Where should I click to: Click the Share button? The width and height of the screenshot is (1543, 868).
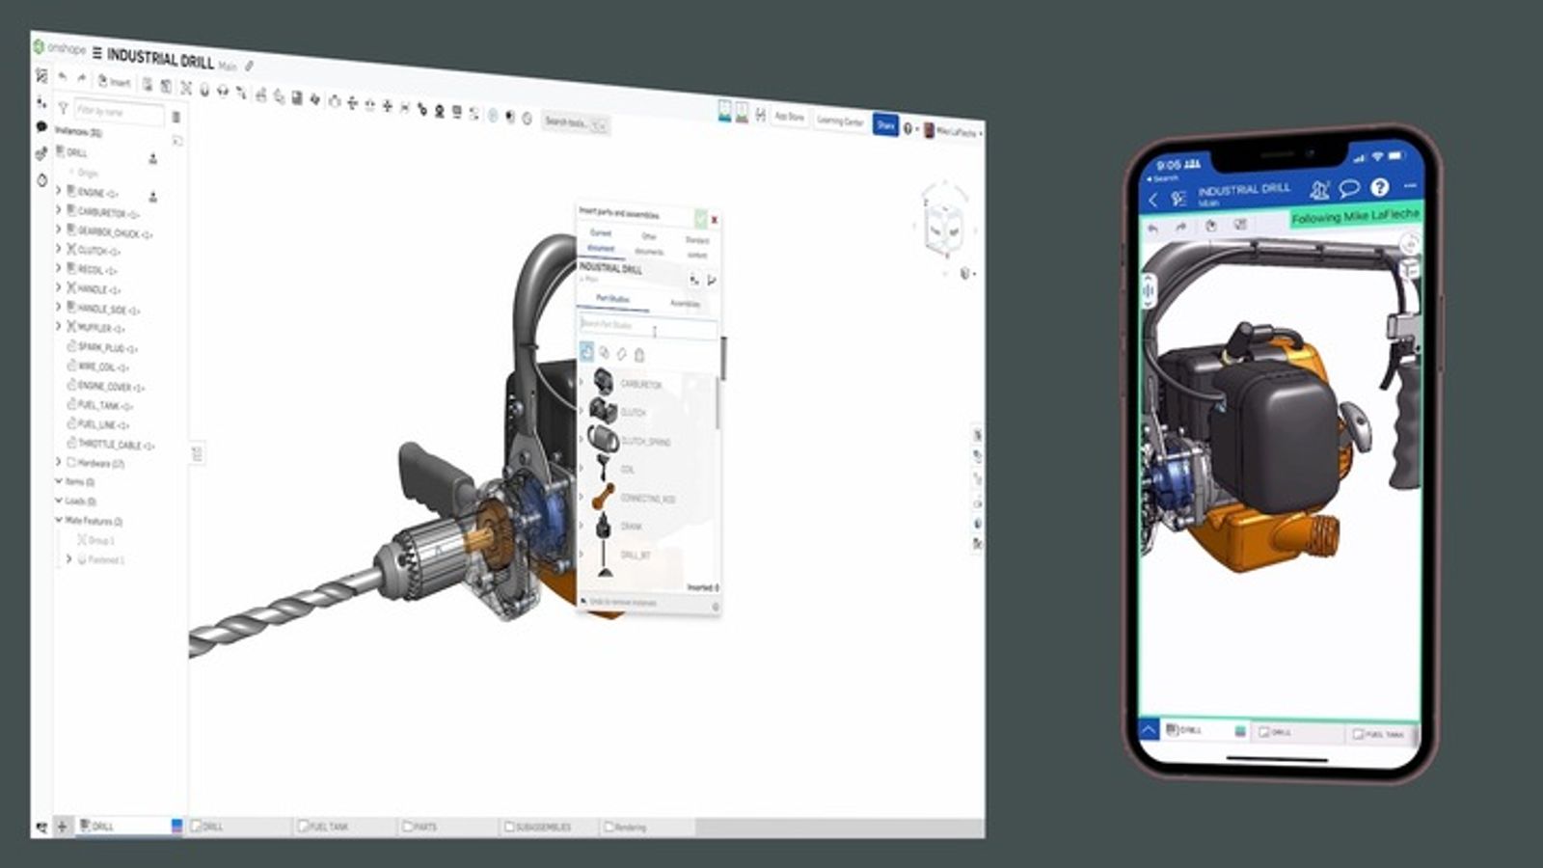(886, 123)
